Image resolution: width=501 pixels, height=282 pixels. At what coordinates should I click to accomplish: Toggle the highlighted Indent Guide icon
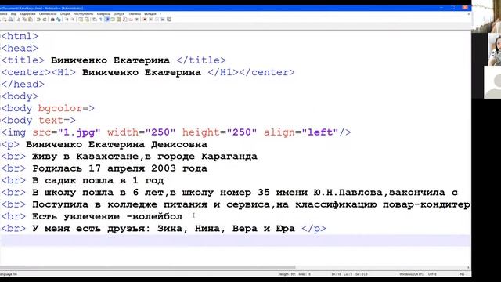pyautogui.click(x=106, y=20)
